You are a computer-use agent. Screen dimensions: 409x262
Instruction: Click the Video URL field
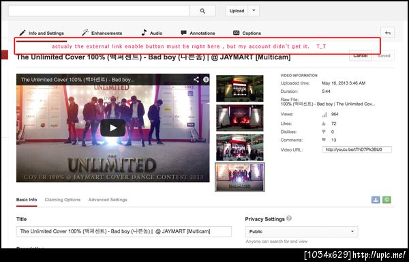pos(357,150)
